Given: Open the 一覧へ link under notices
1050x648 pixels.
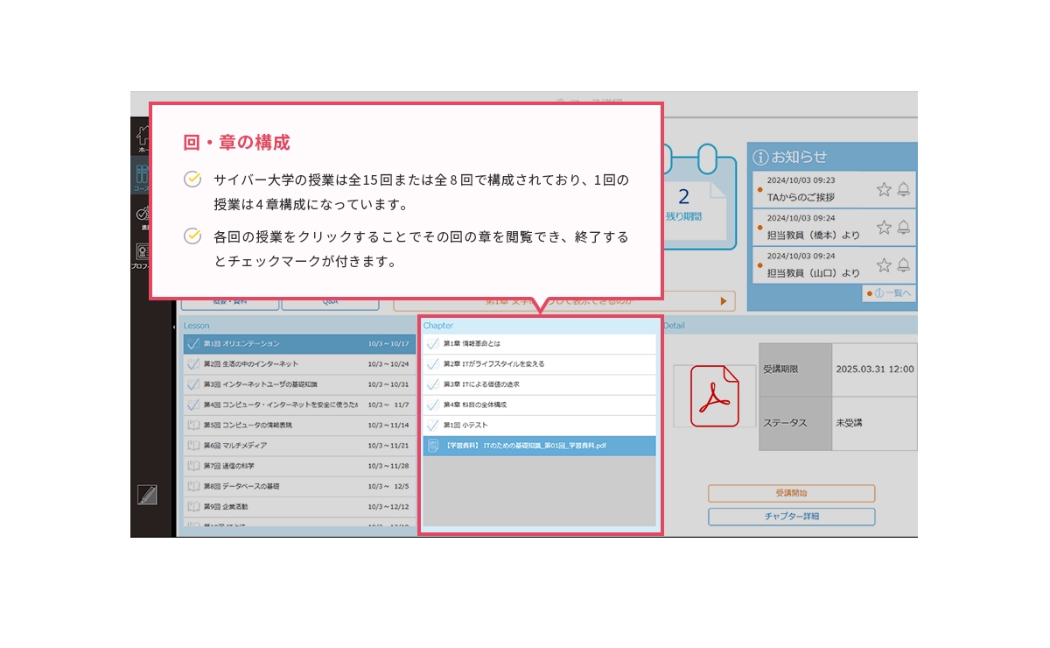Looking at the screenshot, I should 890,293.
